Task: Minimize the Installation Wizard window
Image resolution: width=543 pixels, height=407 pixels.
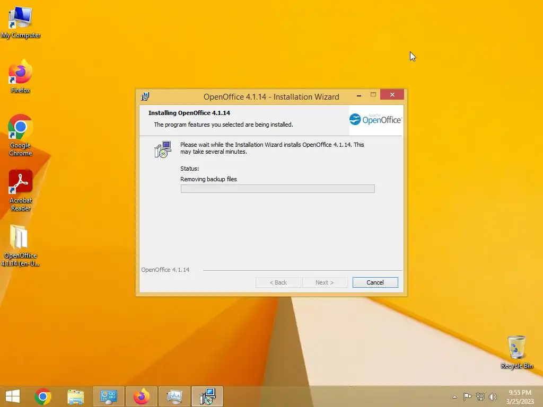Action: [359, 95]
